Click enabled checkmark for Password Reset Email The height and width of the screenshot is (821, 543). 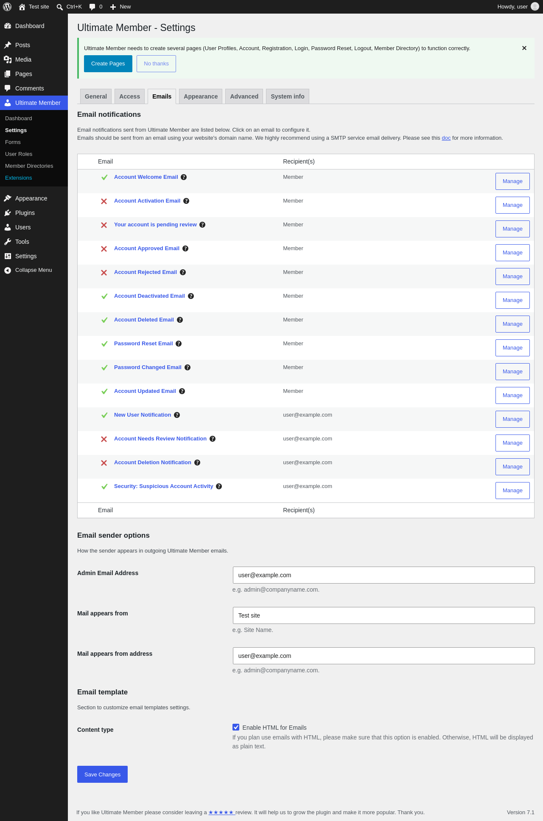click(104, 344)
